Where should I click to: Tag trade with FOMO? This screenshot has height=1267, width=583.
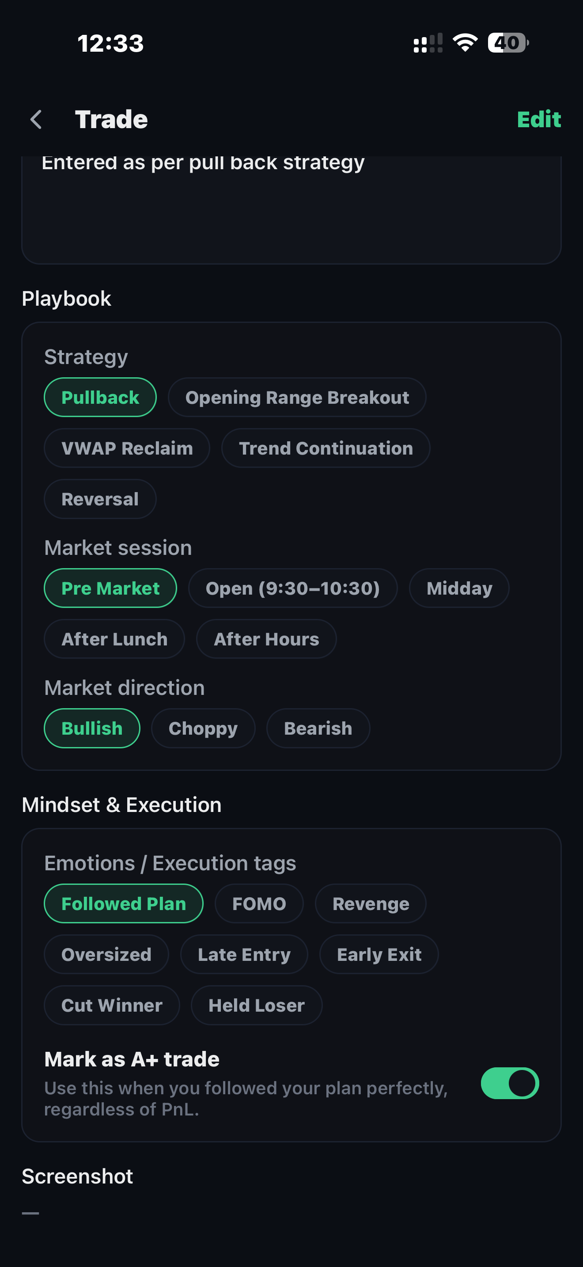click(258, 903)
